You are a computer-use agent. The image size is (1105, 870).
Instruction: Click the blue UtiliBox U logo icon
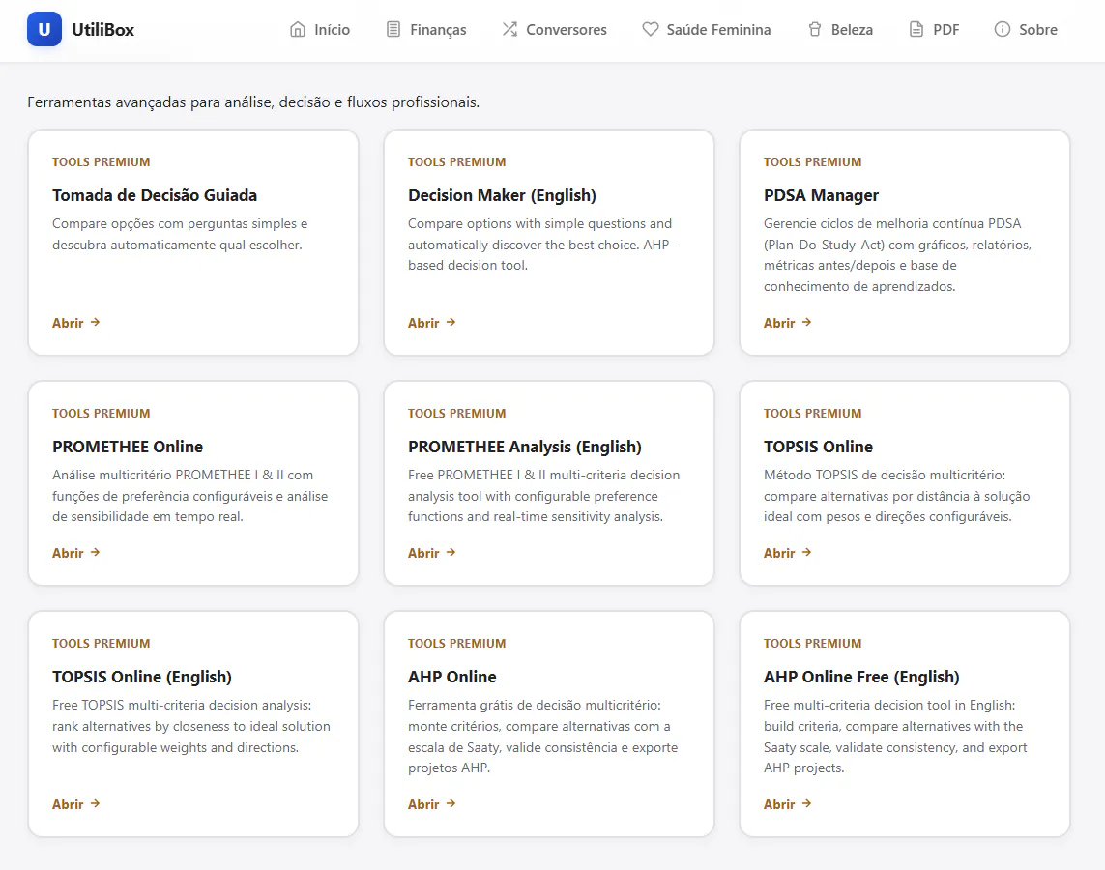pos(44,30)
